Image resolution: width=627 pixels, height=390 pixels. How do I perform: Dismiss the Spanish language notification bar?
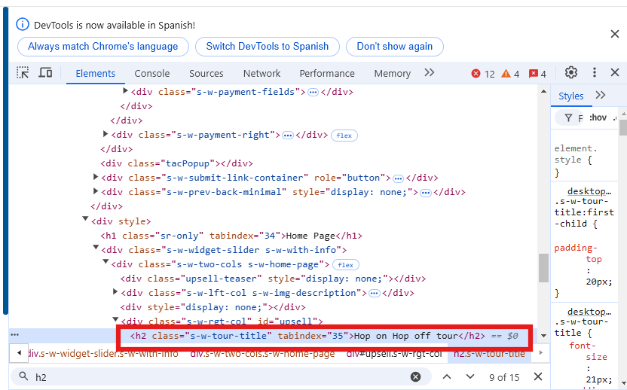[x=615, y=35]
